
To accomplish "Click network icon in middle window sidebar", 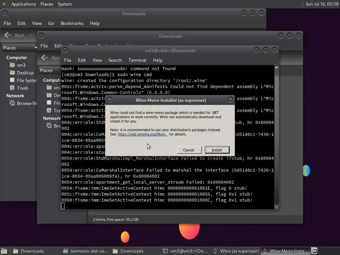I will pyautogui.click(x=49, y=126).
